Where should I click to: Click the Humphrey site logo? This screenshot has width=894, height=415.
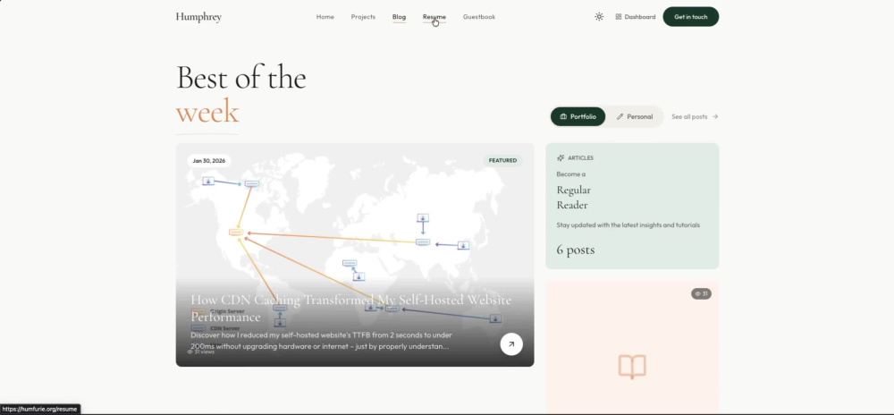tap(198, 17)
